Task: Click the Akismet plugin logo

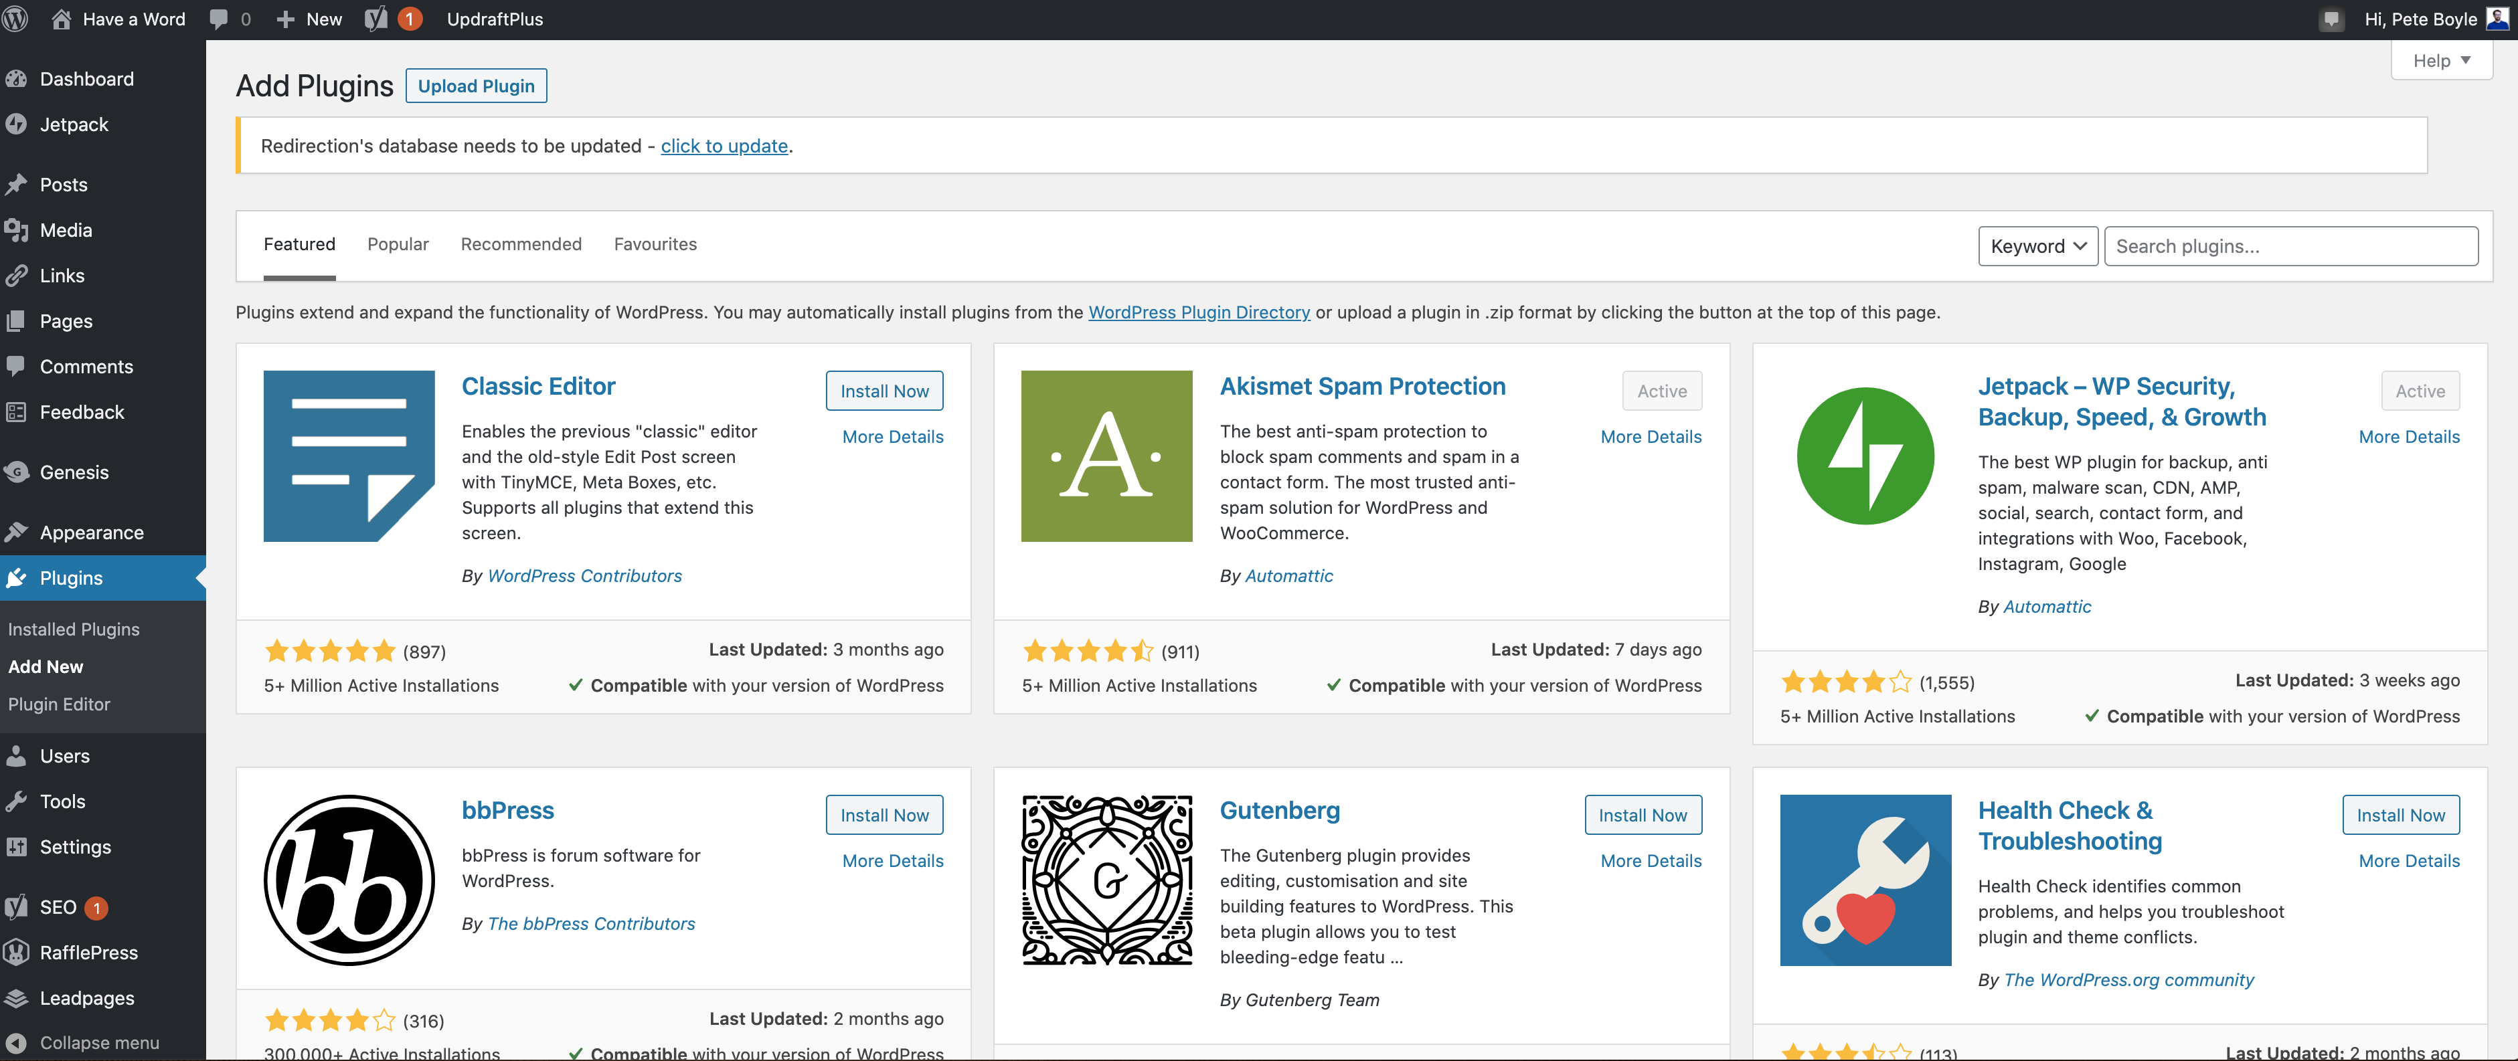Action: pyautogui.click(x=1106, y=456)
